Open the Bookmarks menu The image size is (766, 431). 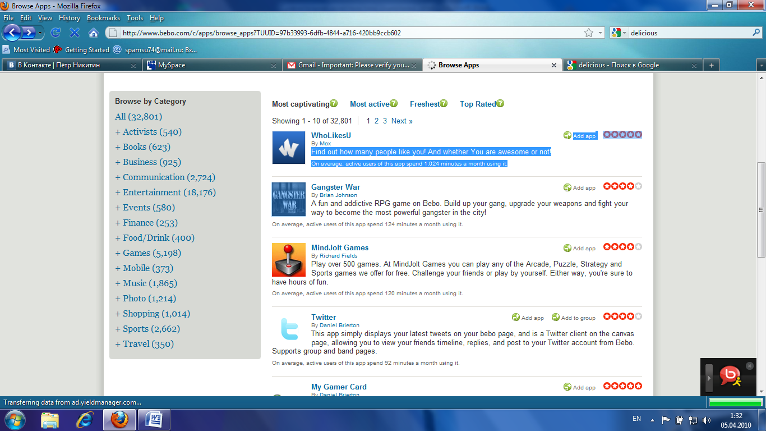(x=104, y=18)
